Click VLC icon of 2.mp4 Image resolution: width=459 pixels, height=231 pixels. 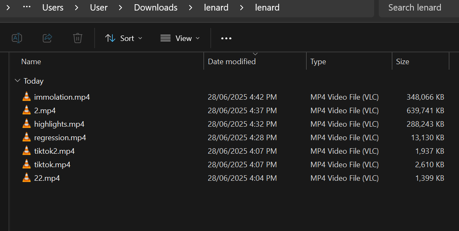point(26,110)
